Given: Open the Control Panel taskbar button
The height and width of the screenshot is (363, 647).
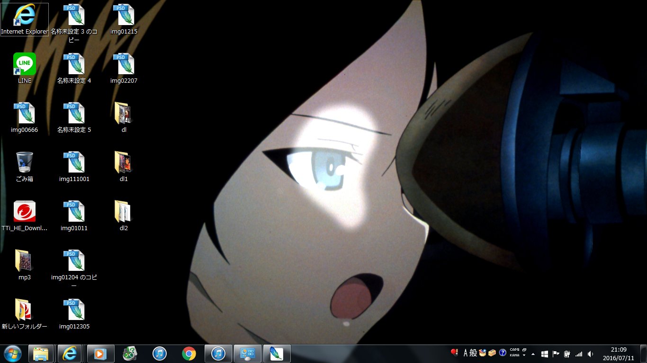Looking at the screenshot, I should tap(248, 354).
